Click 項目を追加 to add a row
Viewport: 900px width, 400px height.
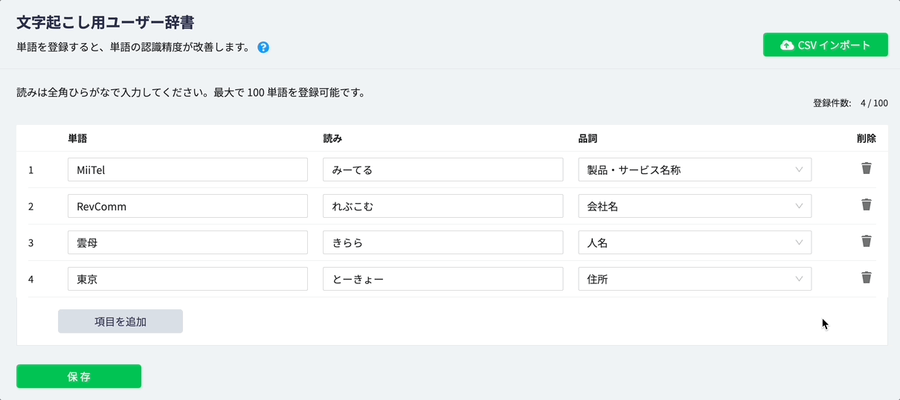point(120,321)
